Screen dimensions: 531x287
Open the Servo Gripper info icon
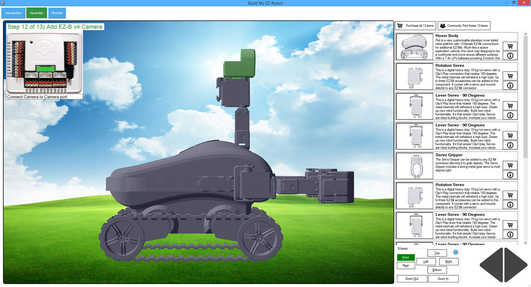pyautogui.click(x=510, y=175)
